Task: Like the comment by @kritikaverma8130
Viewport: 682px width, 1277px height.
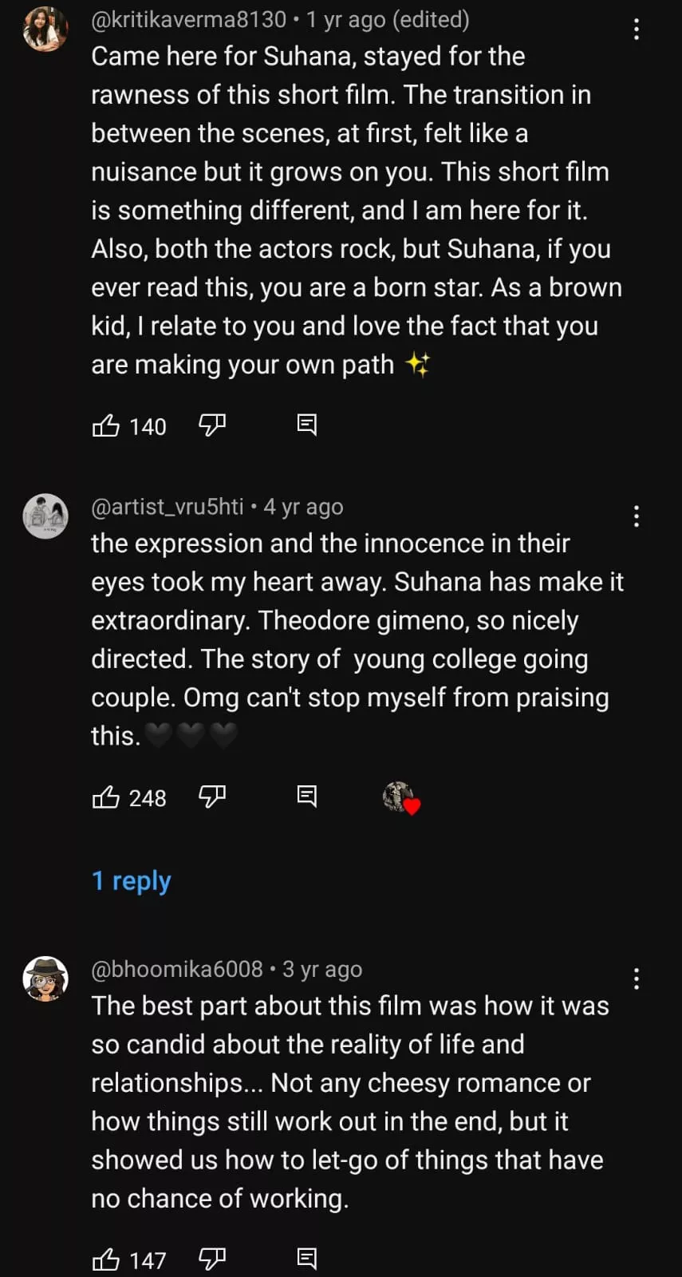Action: pyautogui.click(x=106, y=425)
